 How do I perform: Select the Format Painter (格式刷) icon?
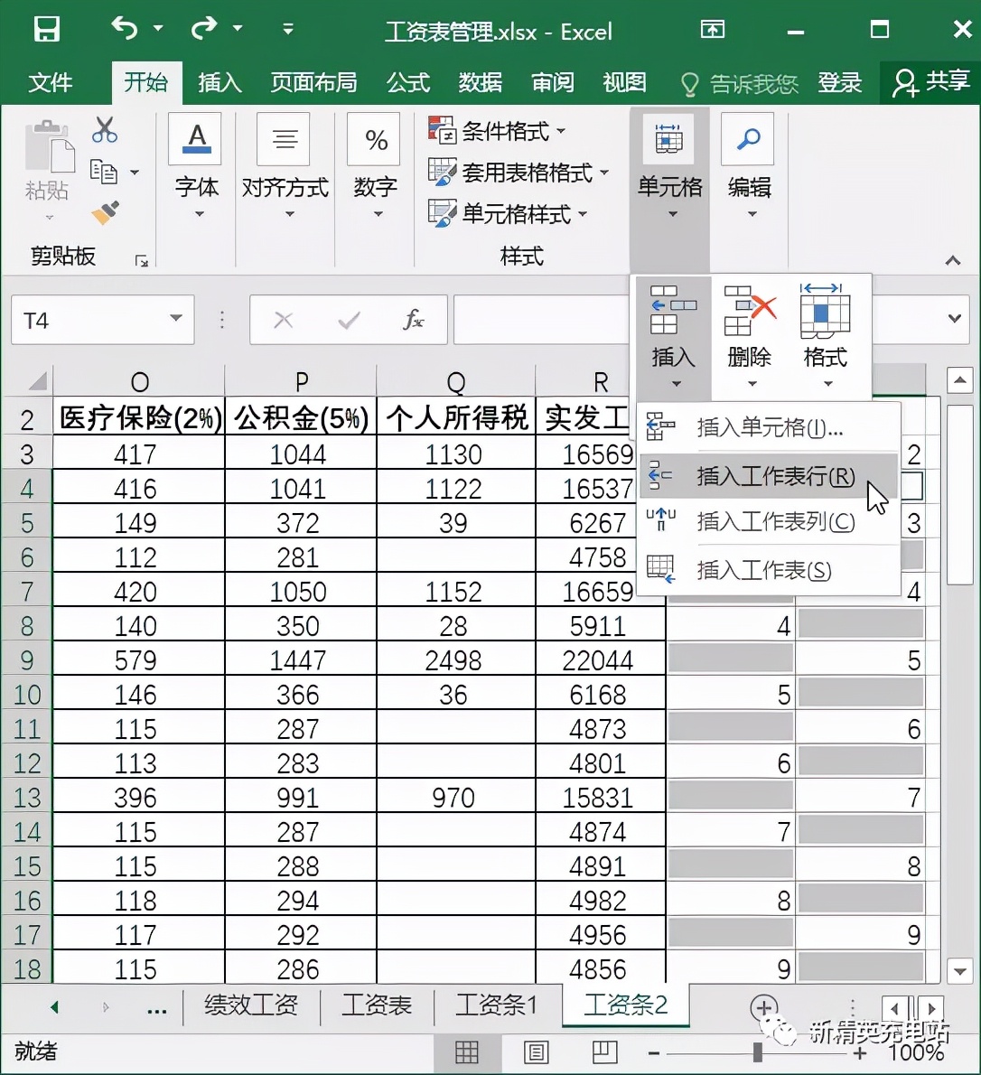[x=102, y=214]
